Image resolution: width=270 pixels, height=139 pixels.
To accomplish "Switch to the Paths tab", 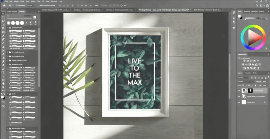I will [x=255, y=73].
